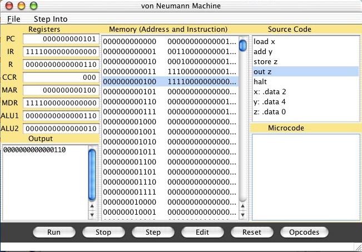Reset the machine with Reset button

coord(252,232)
